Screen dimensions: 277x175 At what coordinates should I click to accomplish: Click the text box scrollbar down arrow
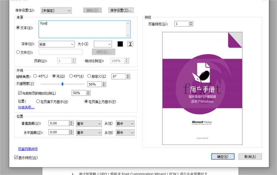pos(128,35)
